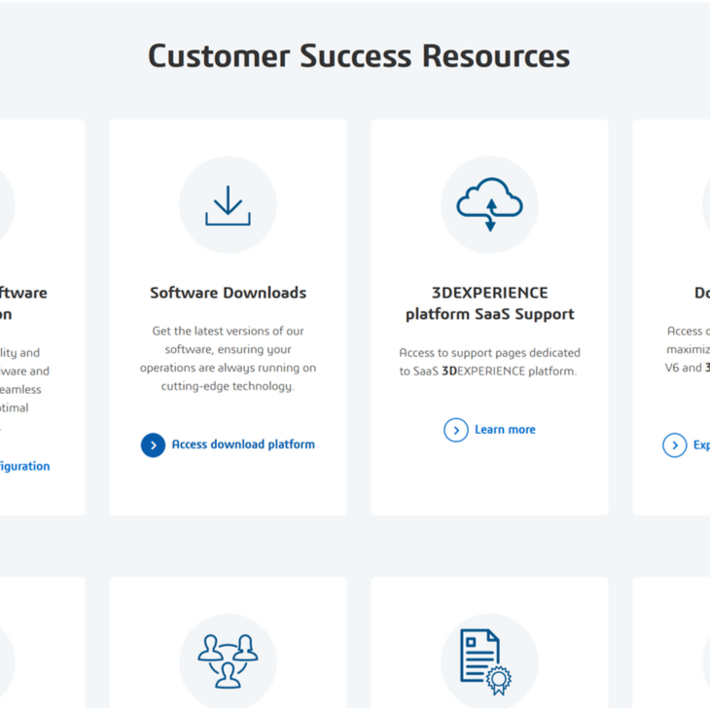Open the cut-off 'Exp' link on the rightmost card
Image resolution: width=710 pixels, height=710 pixels.
click(700, 445)
